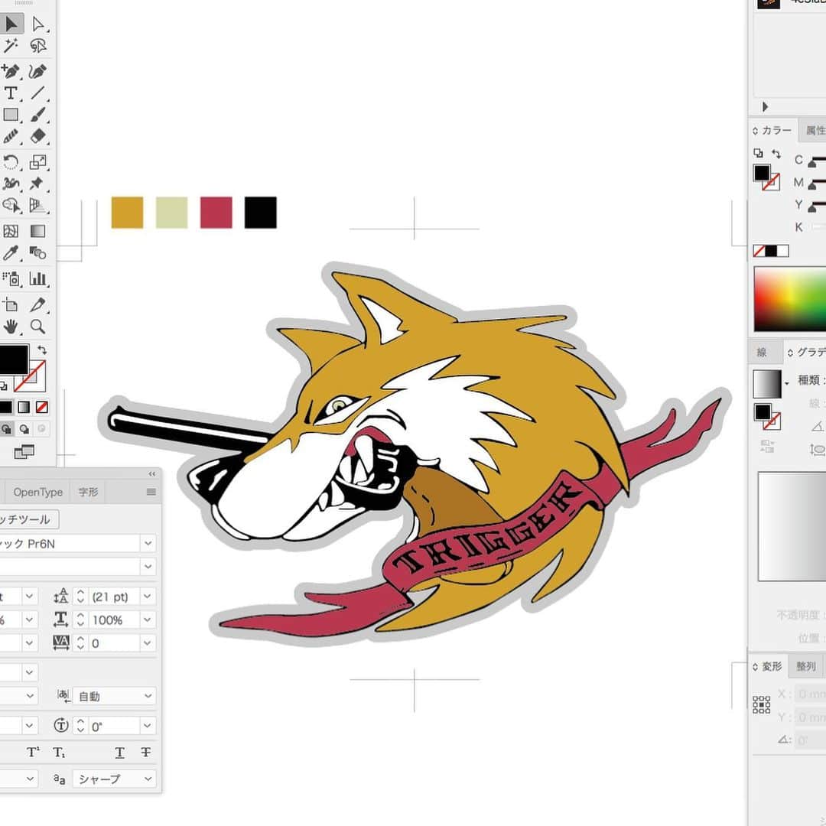Select the Pen tool
The width and height of the screenshot is (826, 826).
click(11, 70)
